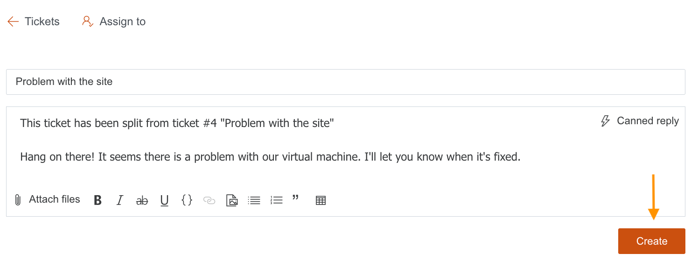Go back to the Tickets list
Screen dimensions: 691x261
34,21
